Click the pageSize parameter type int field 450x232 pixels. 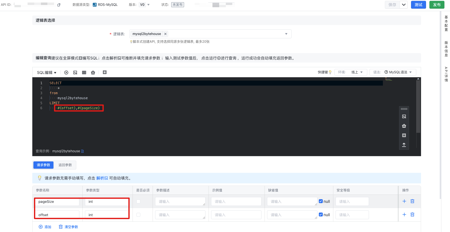[107, 201]
